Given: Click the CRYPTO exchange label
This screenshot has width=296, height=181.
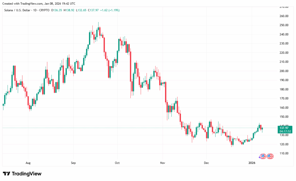Looking at the screenshot, I should click(45, 10).
